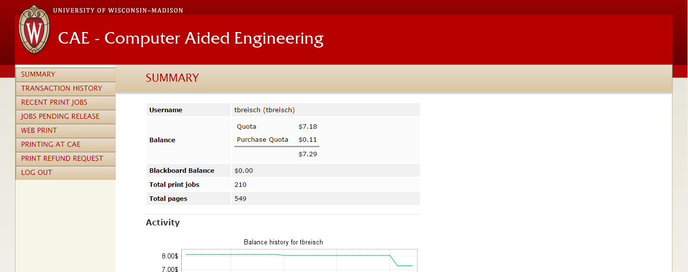
Task: Click the Activity section heading
Action: 163,222
